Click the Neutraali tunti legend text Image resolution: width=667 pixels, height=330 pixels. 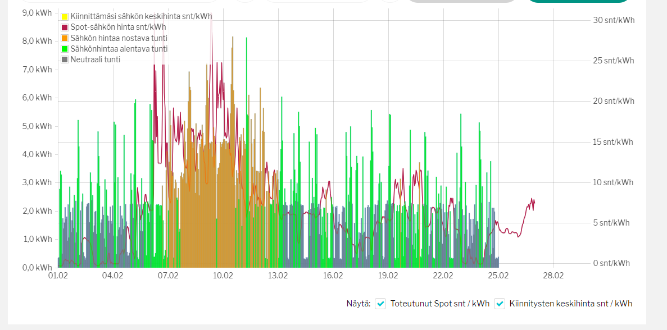(96, 59)
